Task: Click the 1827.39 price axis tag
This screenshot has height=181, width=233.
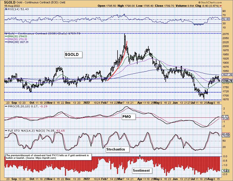Action: (227, 75)
